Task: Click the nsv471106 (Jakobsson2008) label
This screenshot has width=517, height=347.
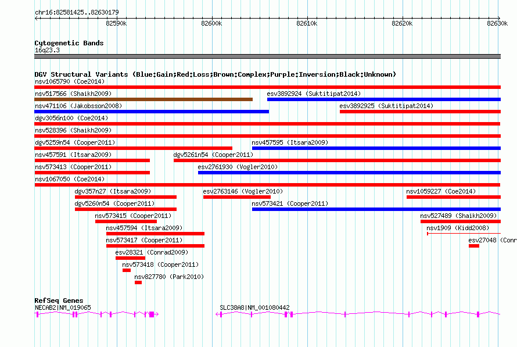Action: click(x=78, y=106)
